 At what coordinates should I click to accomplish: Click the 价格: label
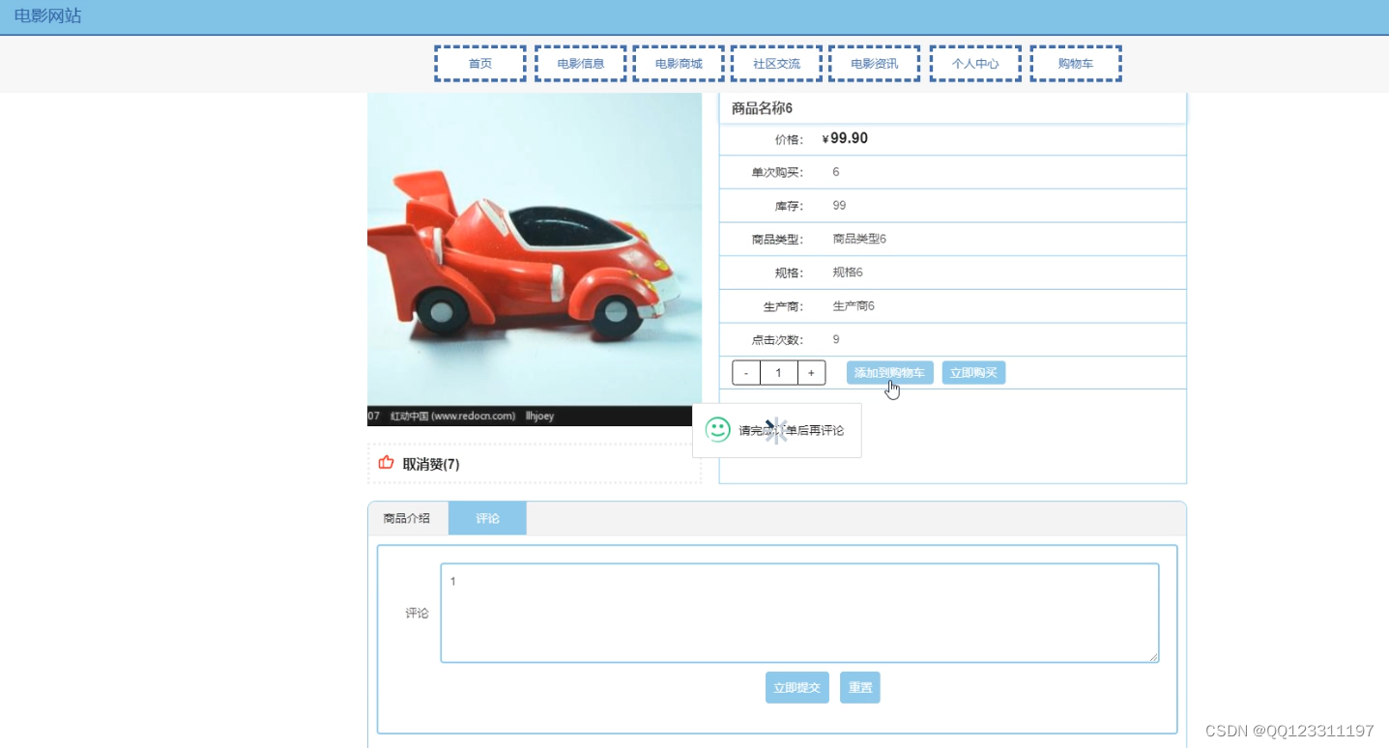click(789, 140)
